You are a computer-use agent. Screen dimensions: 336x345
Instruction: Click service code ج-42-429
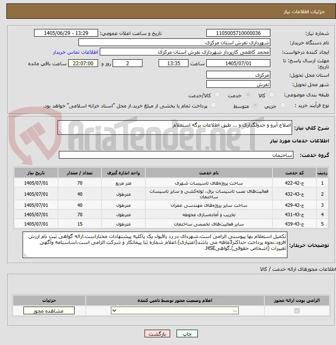click(x=294, y=205)
